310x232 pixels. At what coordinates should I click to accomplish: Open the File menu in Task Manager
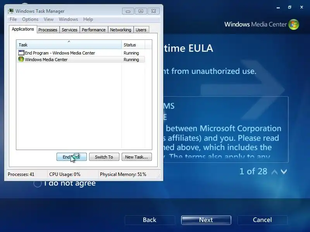point(13,19)
